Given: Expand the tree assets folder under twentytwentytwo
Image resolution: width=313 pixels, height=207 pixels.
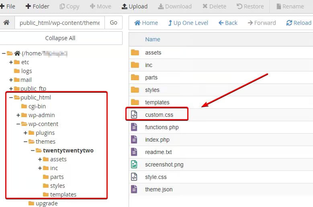Looking at the screenshot, I should coord(40,159).
